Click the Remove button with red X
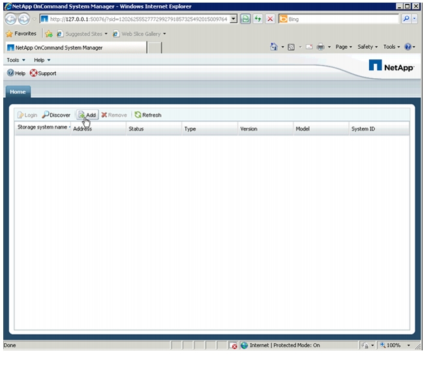424x368 pixels. [x=114, y=115]
